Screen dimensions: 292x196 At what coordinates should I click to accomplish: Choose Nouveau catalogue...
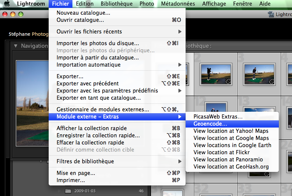pos(117,13)
